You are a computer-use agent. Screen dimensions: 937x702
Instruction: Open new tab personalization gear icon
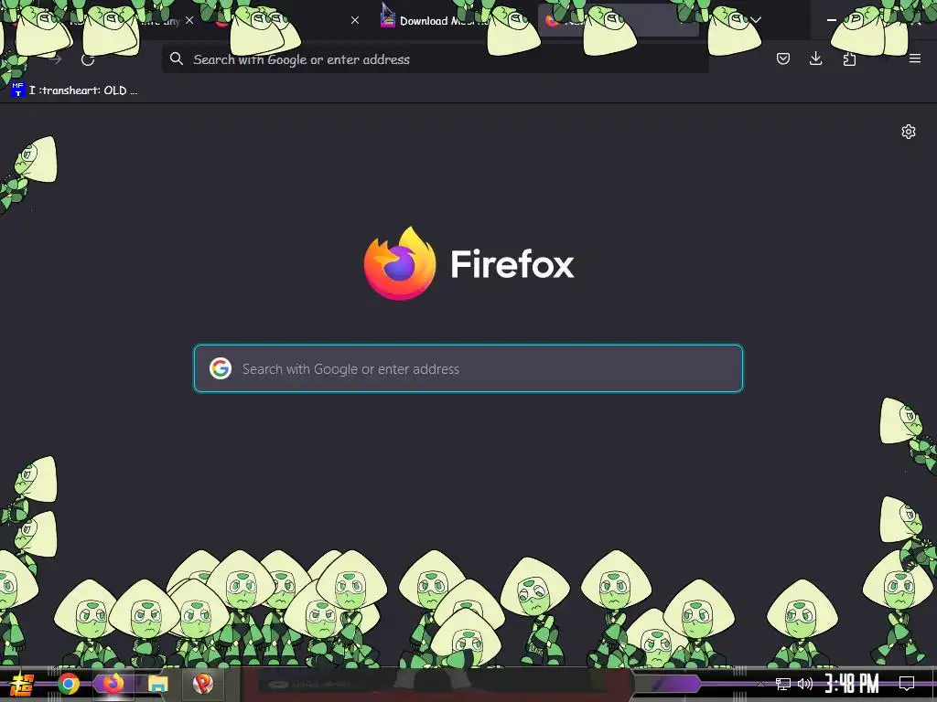pos(909,132)
